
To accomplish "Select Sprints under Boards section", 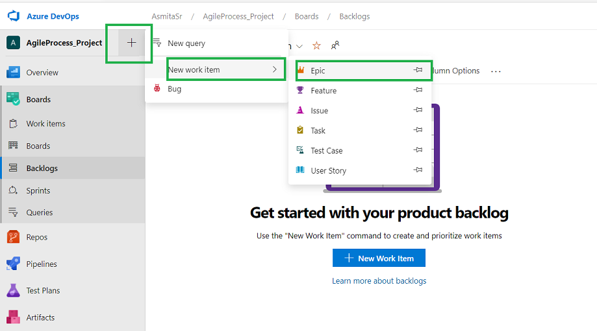I will [38, 190].
